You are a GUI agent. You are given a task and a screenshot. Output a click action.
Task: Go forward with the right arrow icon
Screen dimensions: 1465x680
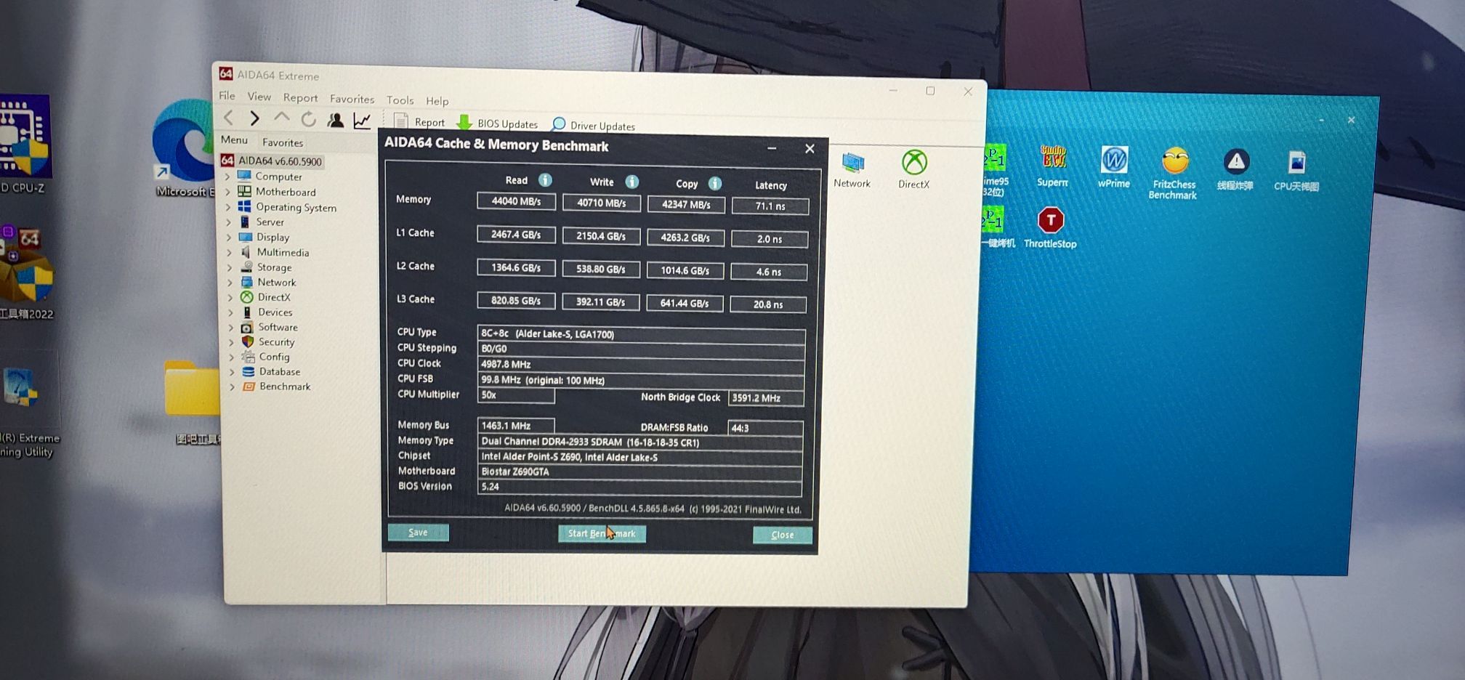[254, 118]
